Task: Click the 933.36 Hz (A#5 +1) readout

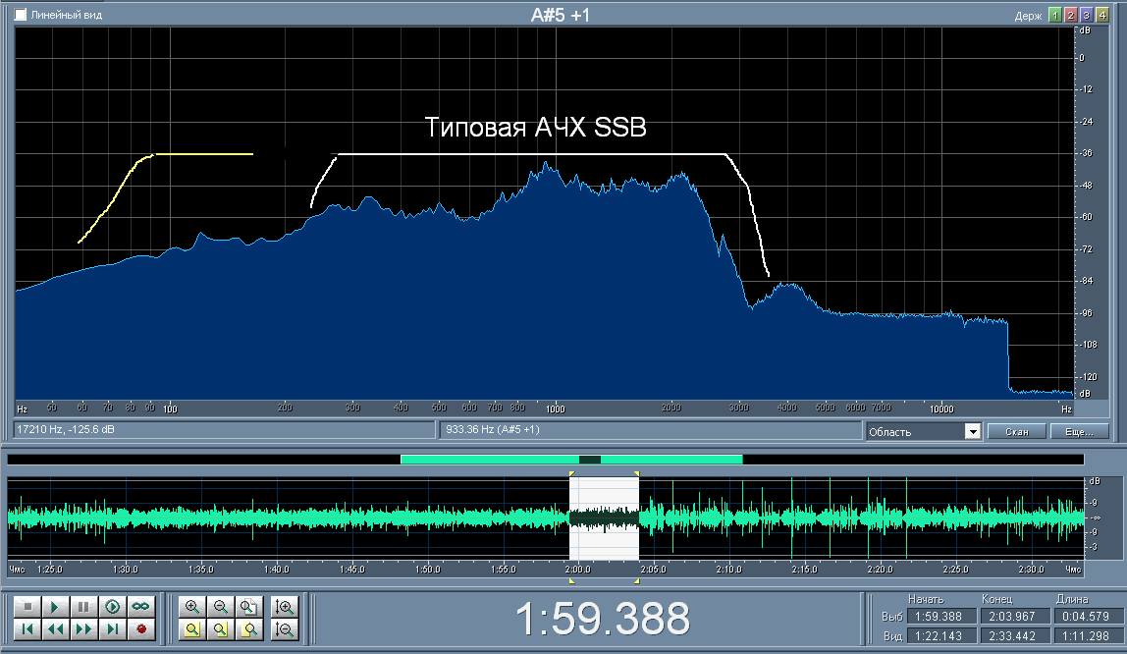Action: coord(650,430)
